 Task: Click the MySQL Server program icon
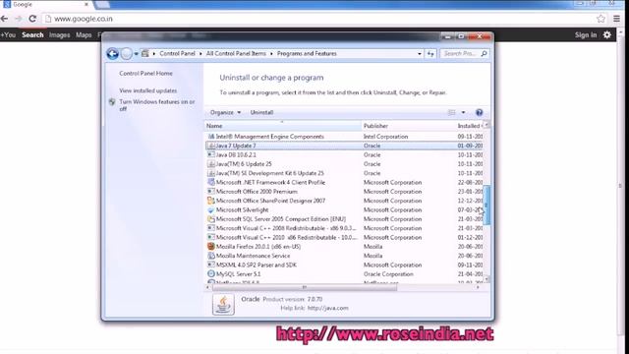click(211, 273)
